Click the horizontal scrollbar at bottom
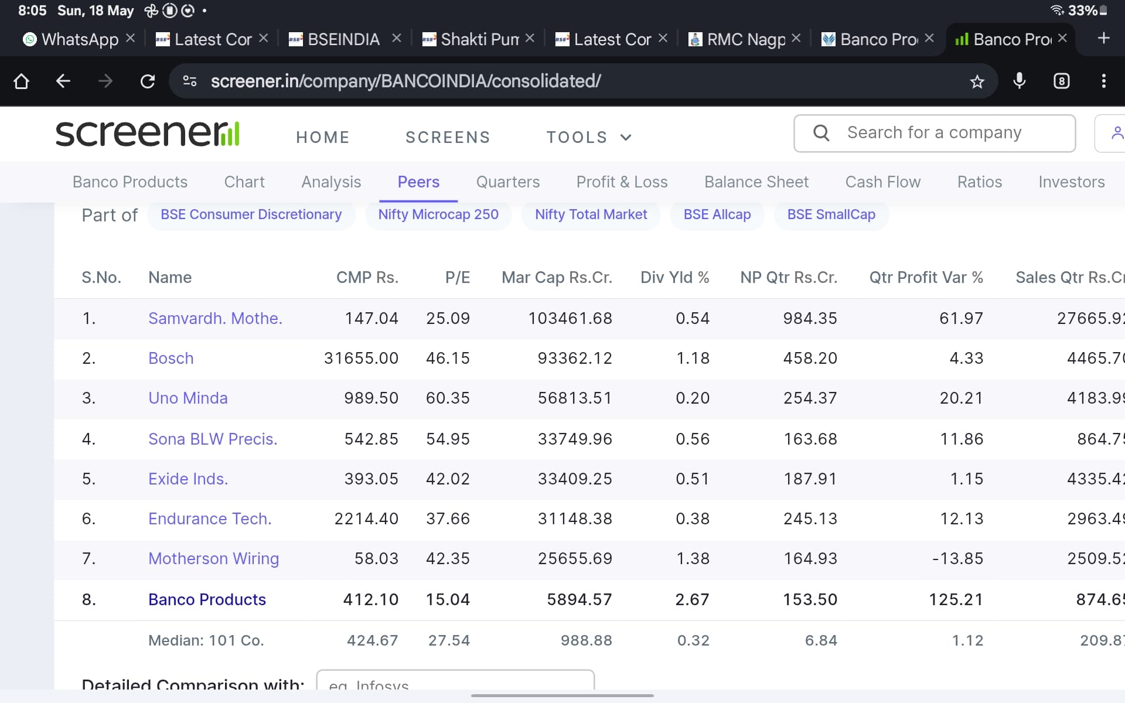 (x=562, y=695)
